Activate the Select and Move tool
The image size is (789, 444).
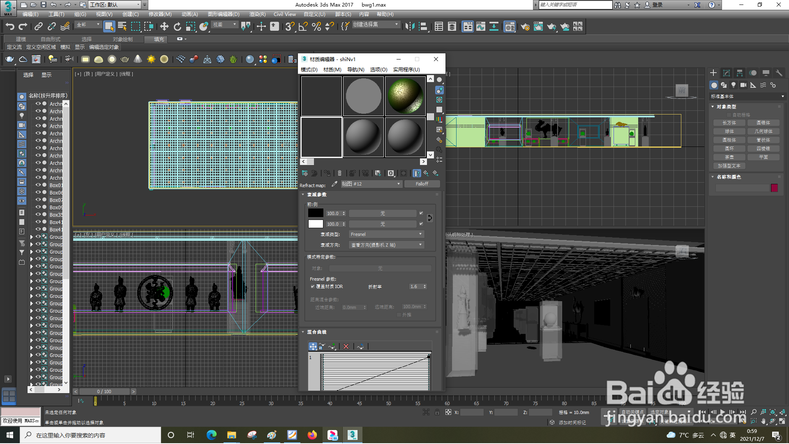point(164,27)
